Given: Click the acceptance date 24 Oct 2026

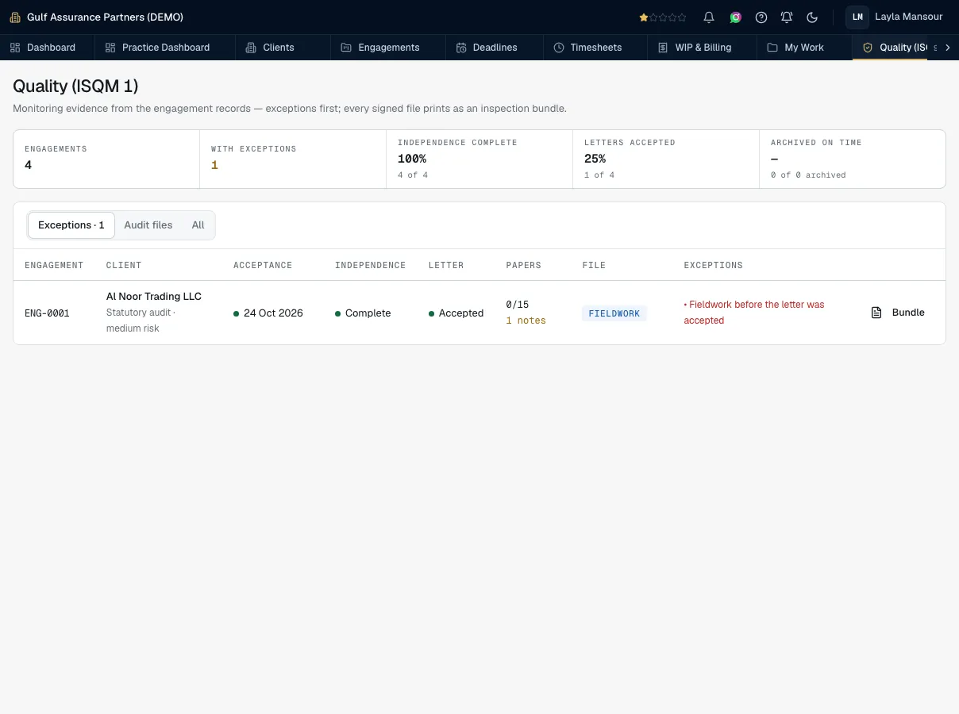Looking at the screenshot, I should (x=268, y=313).
